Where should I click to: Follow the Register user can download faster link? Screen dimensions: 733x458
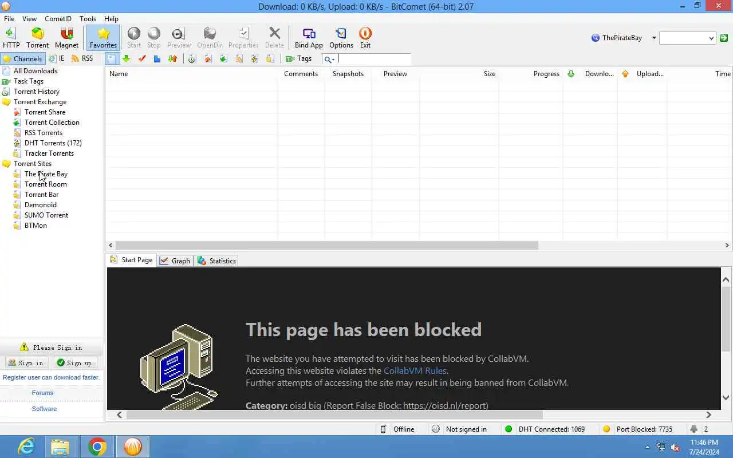(x=51, y=377)
